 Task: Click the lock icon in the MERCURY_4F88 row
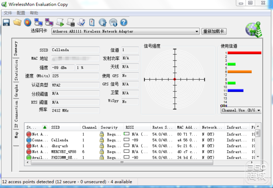click(102, 152)
